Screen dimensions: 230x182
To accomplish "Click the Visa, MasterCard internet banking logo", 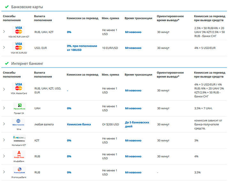I will [x=19, y=87].
